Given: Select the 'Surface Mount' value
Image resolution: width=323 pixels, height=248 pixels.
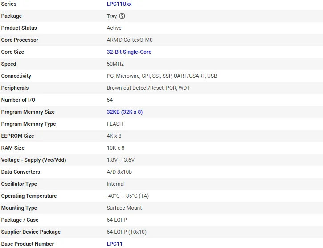Looking at the screenshot, I should coord(124,208).
